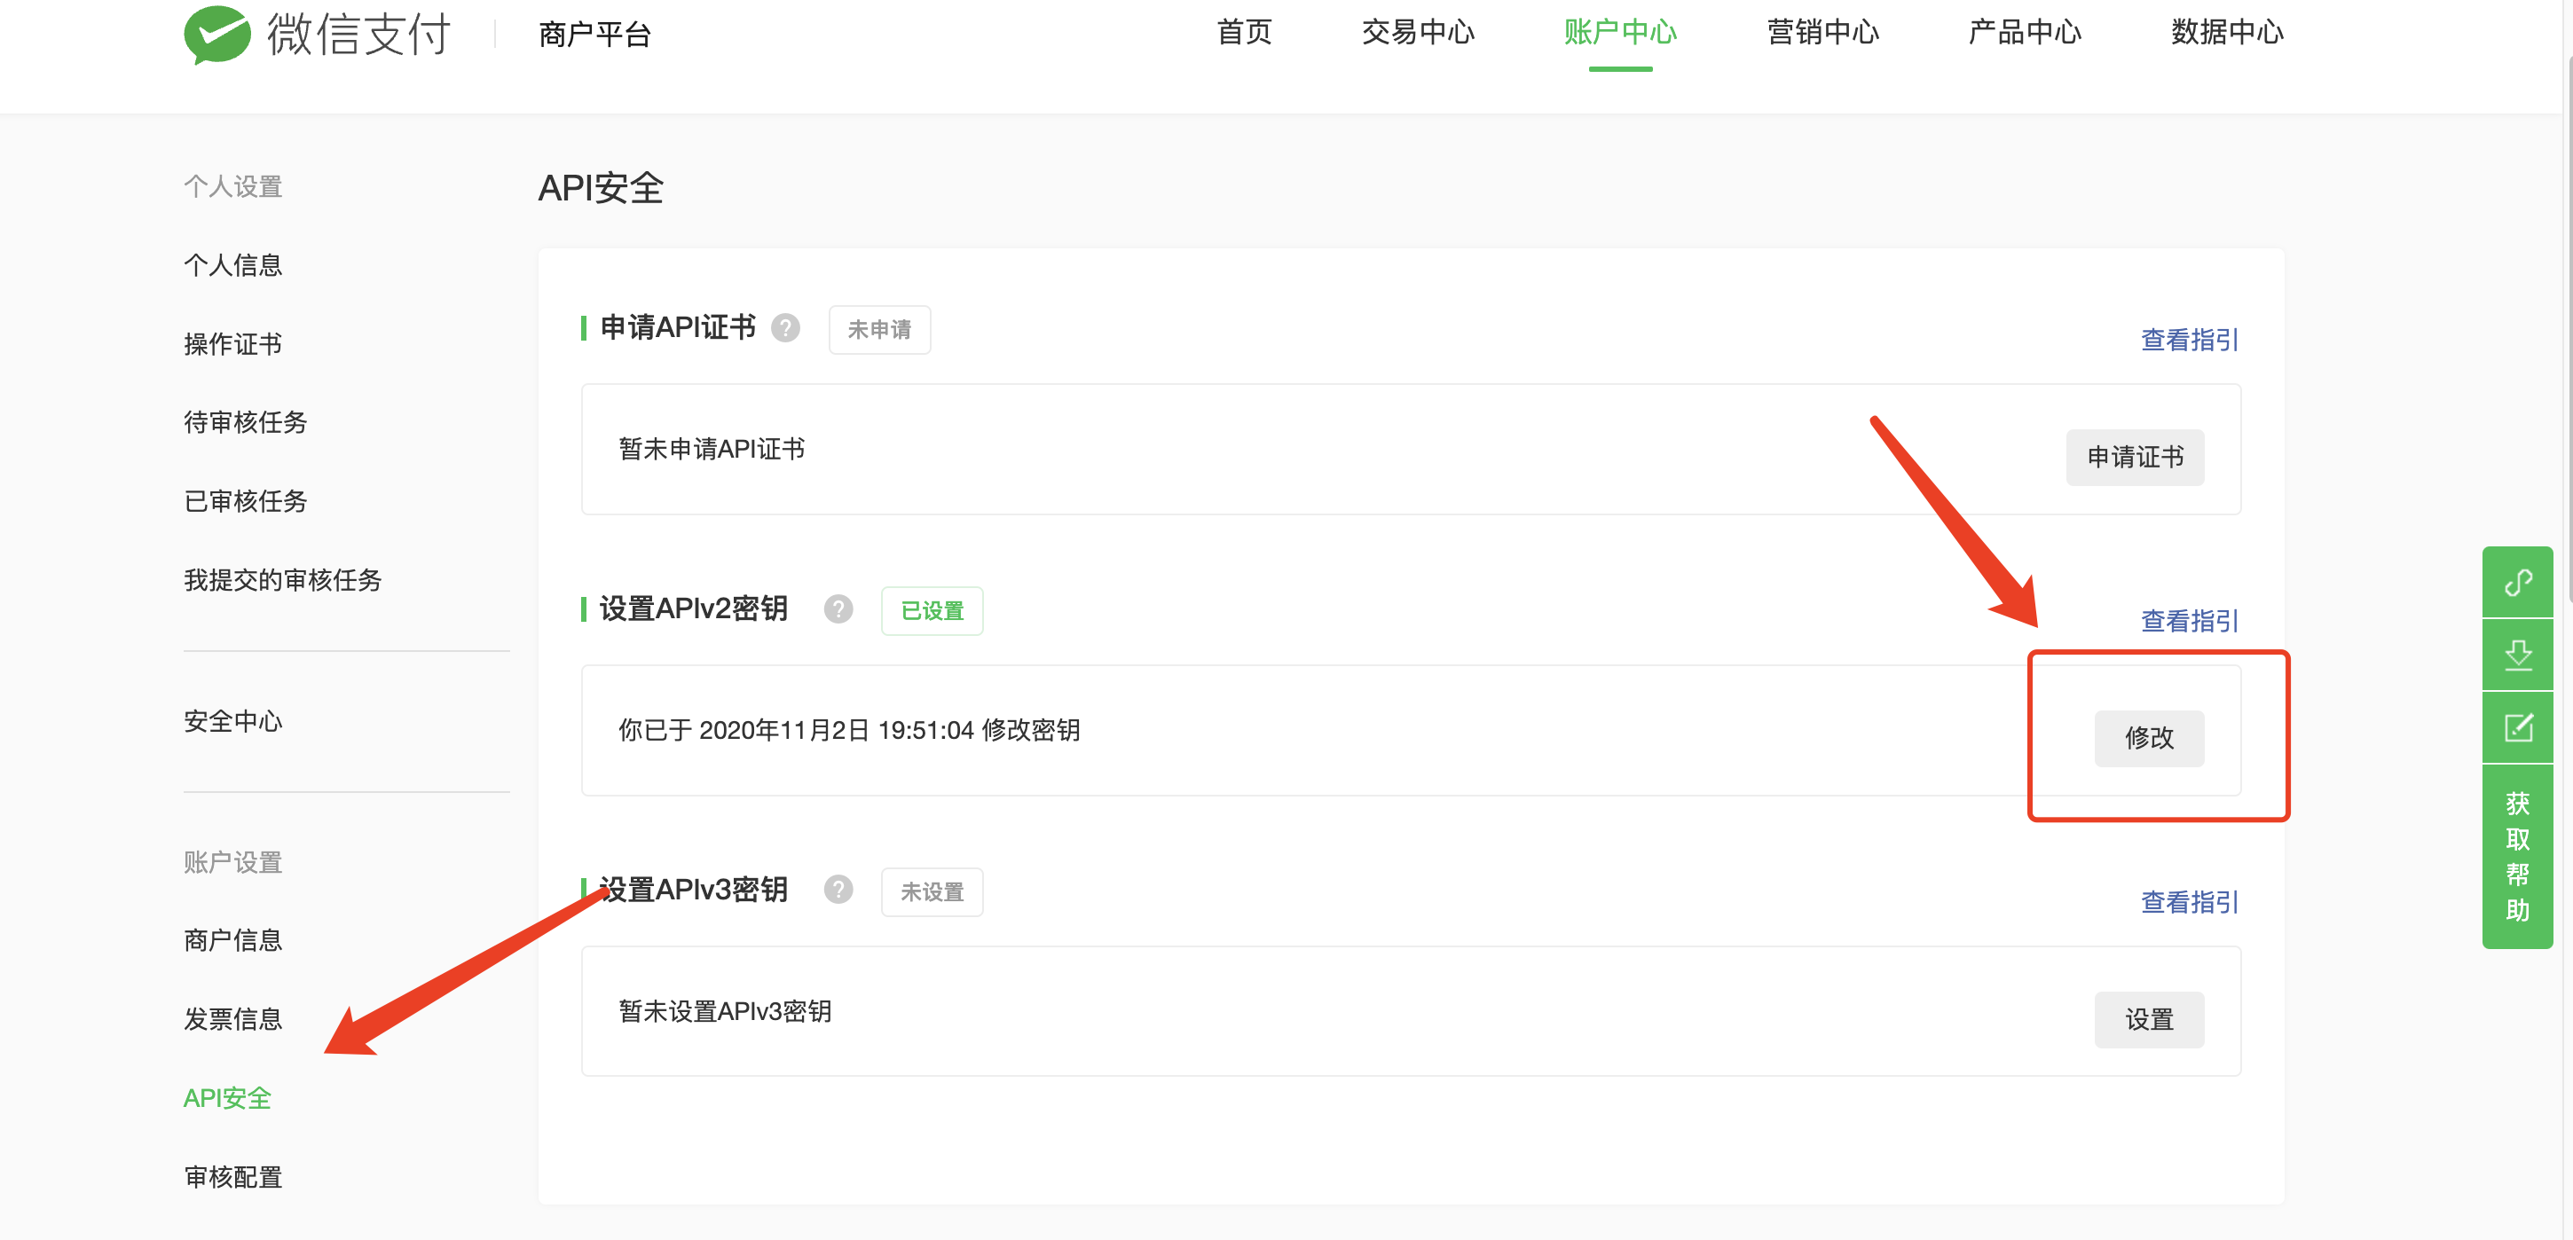2573x1240 pixels.
Task: Click the download icon in green sidebar
Action: (2517, 655)
